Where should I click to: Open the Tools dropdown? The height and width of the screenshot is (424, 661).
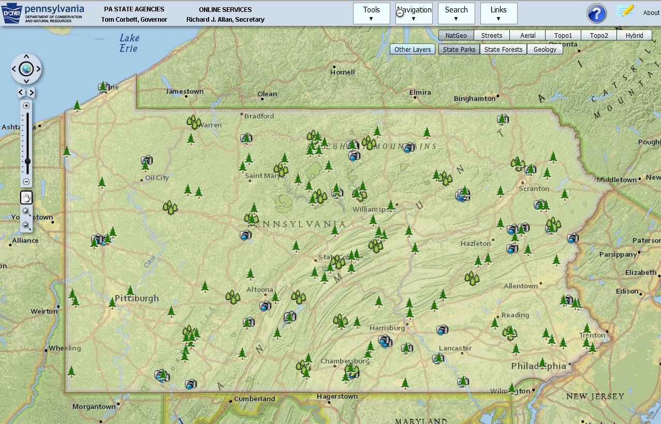pyautogui.click(x=371, y=13)
